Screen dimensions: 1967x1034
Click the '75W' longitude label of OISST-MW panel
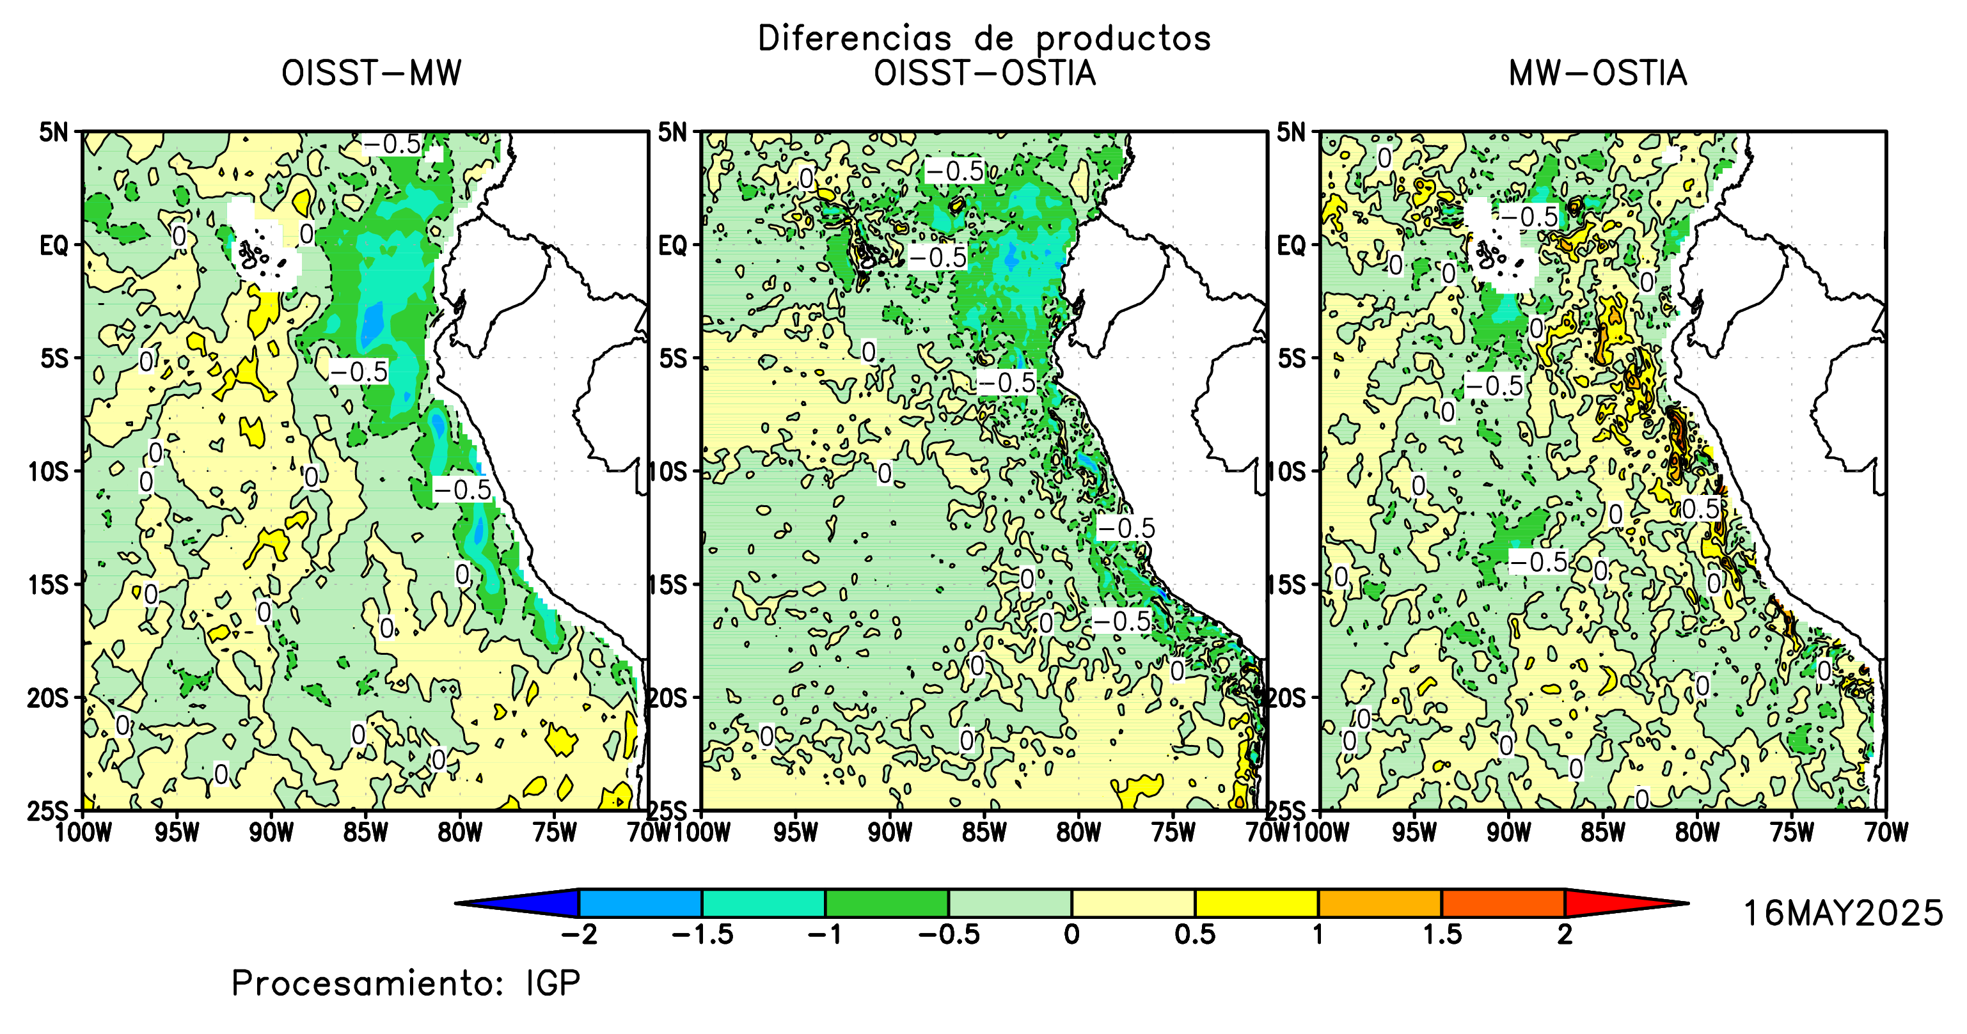[555, 833]
